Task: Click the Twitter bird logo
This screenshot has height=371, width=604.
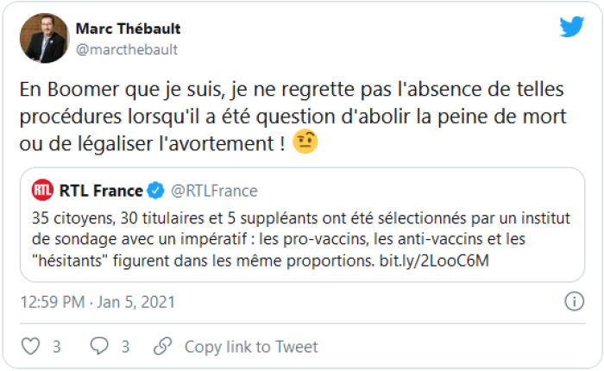Action: pyautogui.click(x=571, y=28)
